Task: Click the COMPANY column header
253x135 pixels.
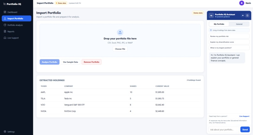Action: coord(68,86)
